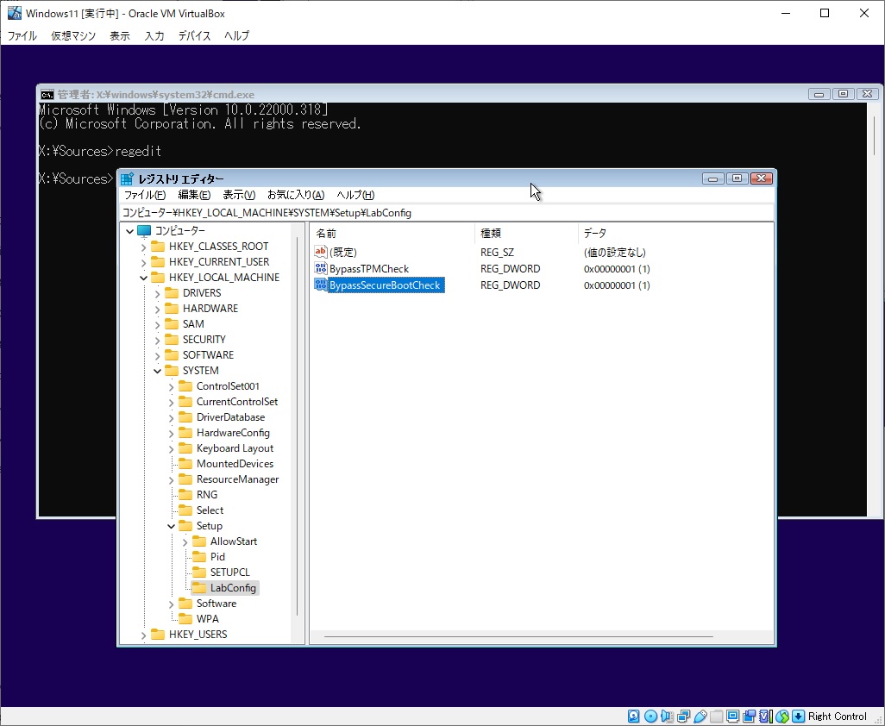
Task: Expand the ControlSet001 key
Action: coord(171,386)
